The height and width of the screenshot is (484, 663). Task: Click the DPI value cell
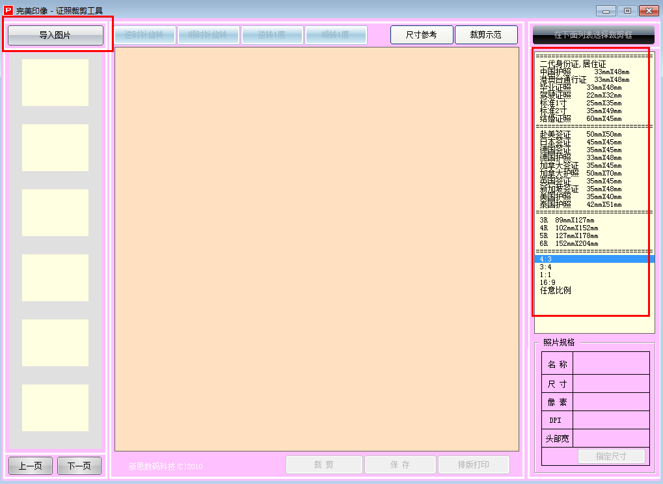[611, 420]
